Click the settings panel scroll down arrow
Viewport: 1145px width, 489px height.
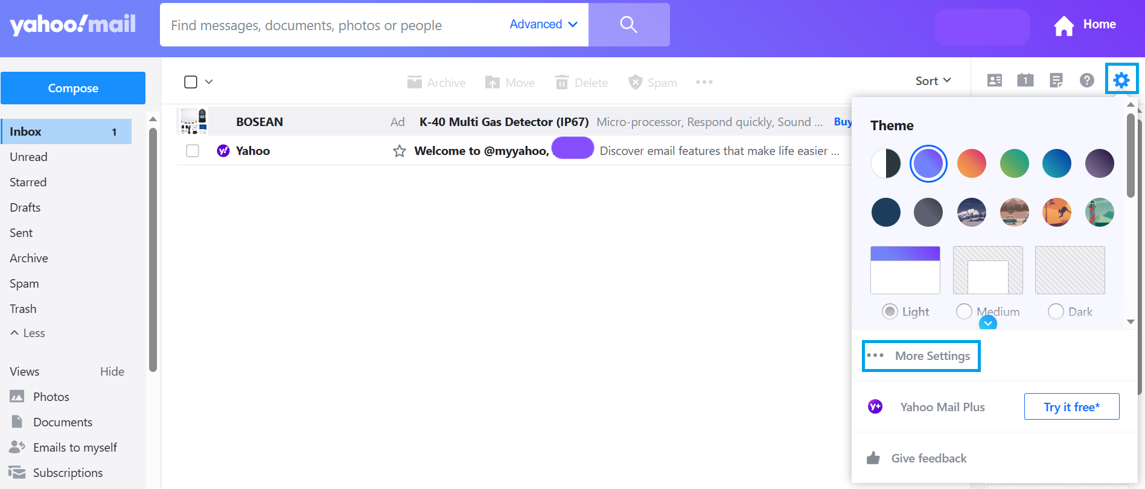click(1131, 321)
